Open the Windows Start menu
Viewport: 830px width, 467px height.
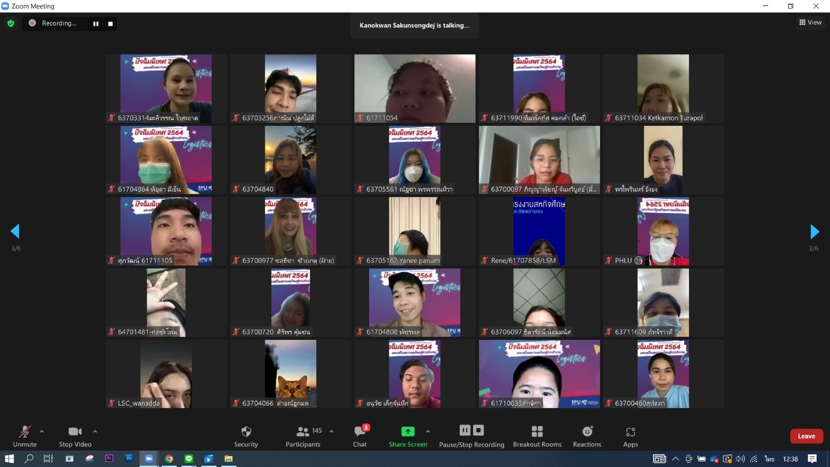click(x=10, y=458)
